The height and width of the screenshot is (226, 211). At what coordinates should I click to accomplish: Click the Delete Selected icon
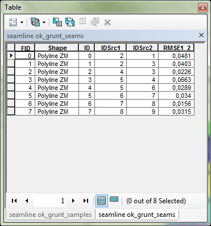(107, 23)
